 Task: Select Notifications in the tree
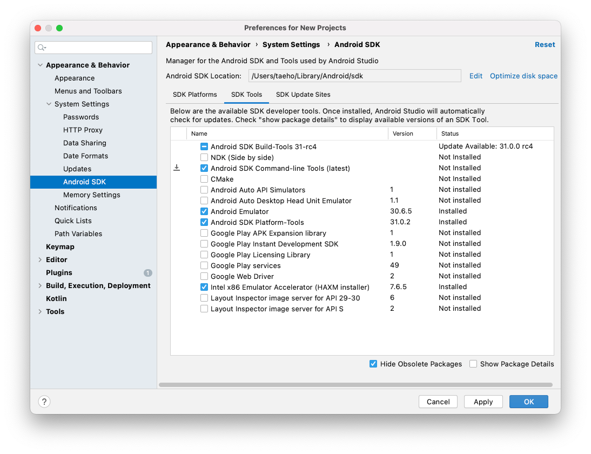76,208
